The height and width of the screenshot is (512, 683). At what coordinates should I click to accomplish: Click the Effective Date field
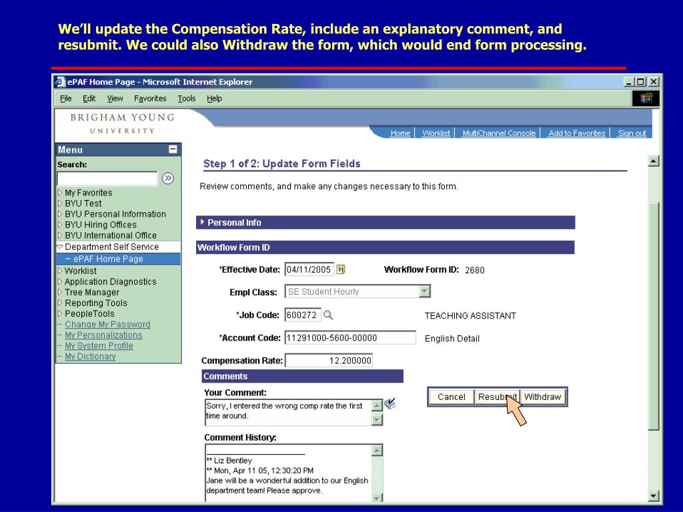(x=309, y=269)
